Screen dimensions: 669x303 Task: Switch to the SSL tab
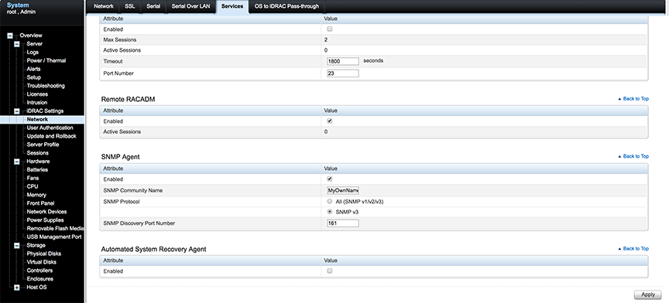pyautogui.click(x=130, y=6)
